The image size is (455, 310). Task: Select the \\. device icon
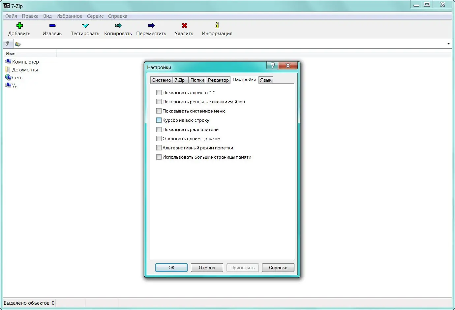pos(8,85)
